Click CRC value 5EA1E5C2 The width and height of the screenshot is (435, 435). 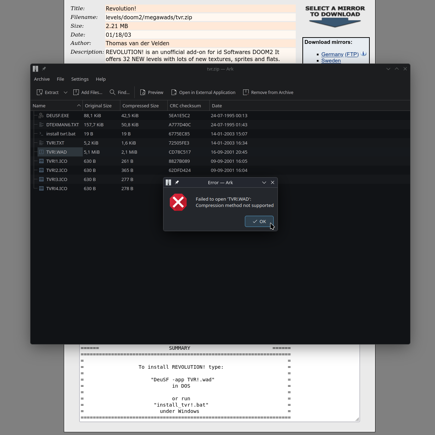pyautogui.click(x=179, y=115)
